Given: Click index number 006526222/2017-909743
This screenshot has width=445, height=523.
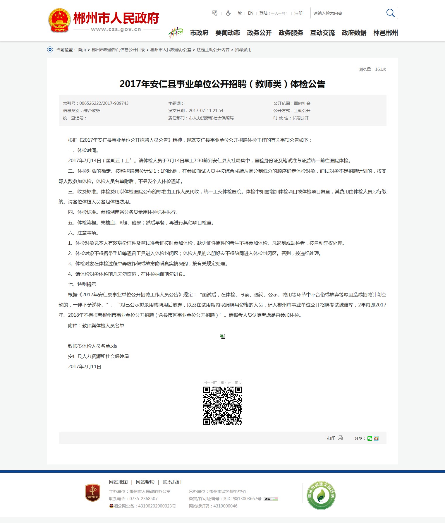Looking at the screenshot, I should [x=104, y=103].
